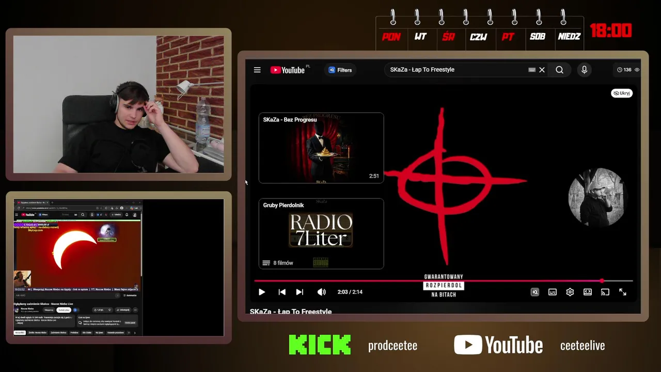Screen dimensions: 661x372
Task: Click the 'prodceetee' Kick handle text
Action: pos(392,346)
